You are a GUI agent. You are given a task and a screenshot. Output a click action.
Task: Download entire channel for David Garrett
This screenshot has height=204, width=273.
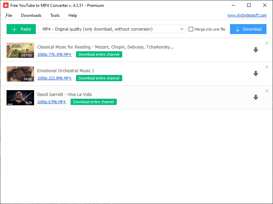coord(94,102)
